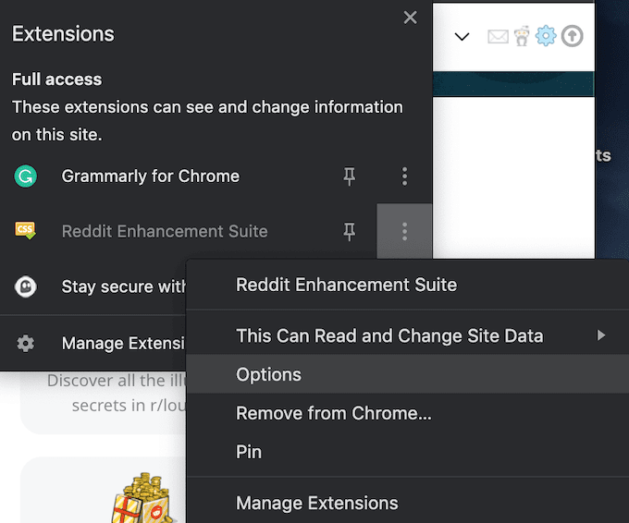Select Pin in the context menu
Viewport: 629px width, 523px height.
coord(249,452)
